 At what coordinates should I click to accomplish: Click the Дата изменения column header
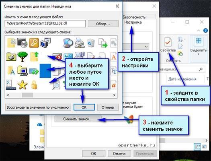pyautogui.click(x=182, y=79)
